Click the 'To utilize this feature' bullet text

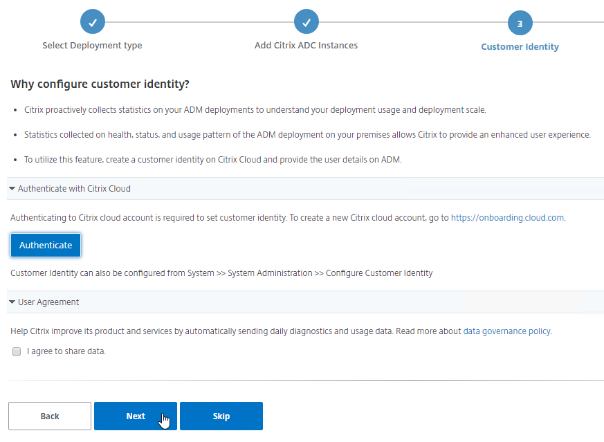click(212, 160)
